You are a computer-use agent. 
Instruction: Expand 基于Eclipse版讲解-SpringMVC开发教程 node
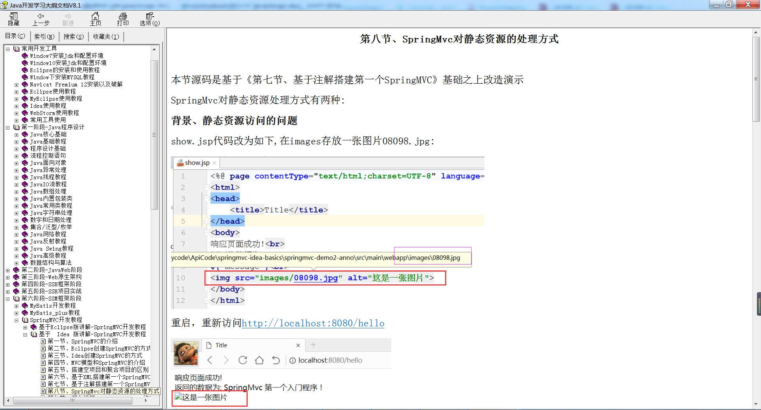(25, 328)
